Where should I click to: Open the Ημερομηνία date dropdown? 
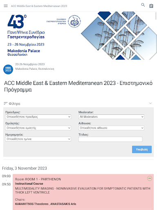pyautogui.click(x=38, y=139)
